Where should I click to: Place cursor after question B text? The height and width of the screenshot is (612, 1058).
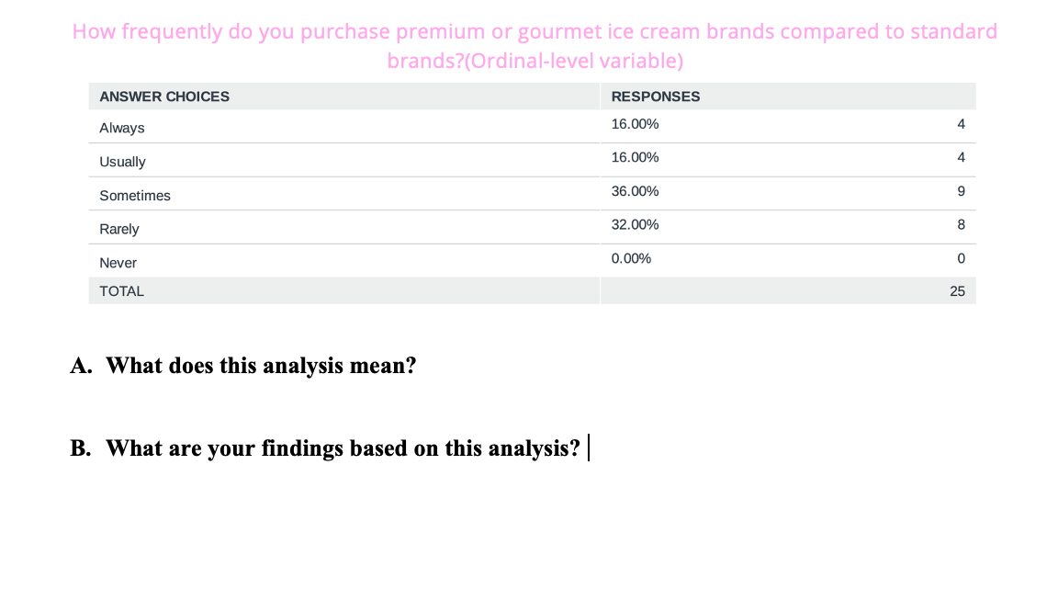[584, 448]
